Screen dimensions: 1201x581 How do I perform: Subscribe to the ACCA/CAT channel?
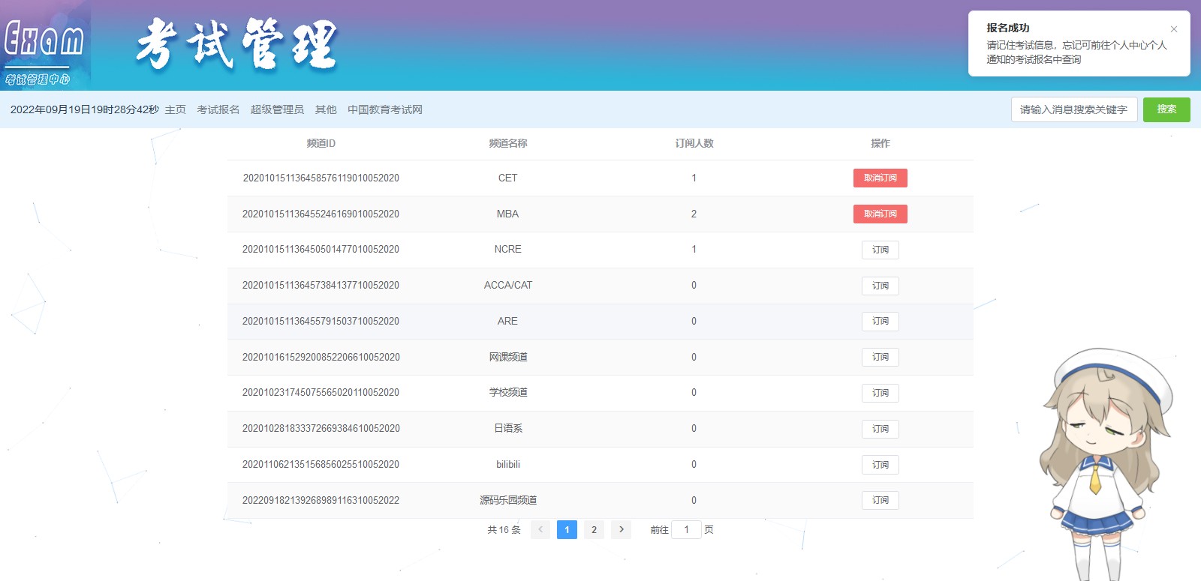click(x=880, y=286)
